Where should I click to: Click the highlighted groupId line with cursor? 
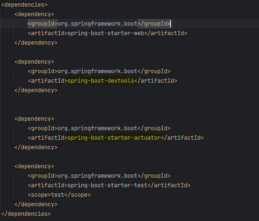pyautogui.click(x=99, y=24)
